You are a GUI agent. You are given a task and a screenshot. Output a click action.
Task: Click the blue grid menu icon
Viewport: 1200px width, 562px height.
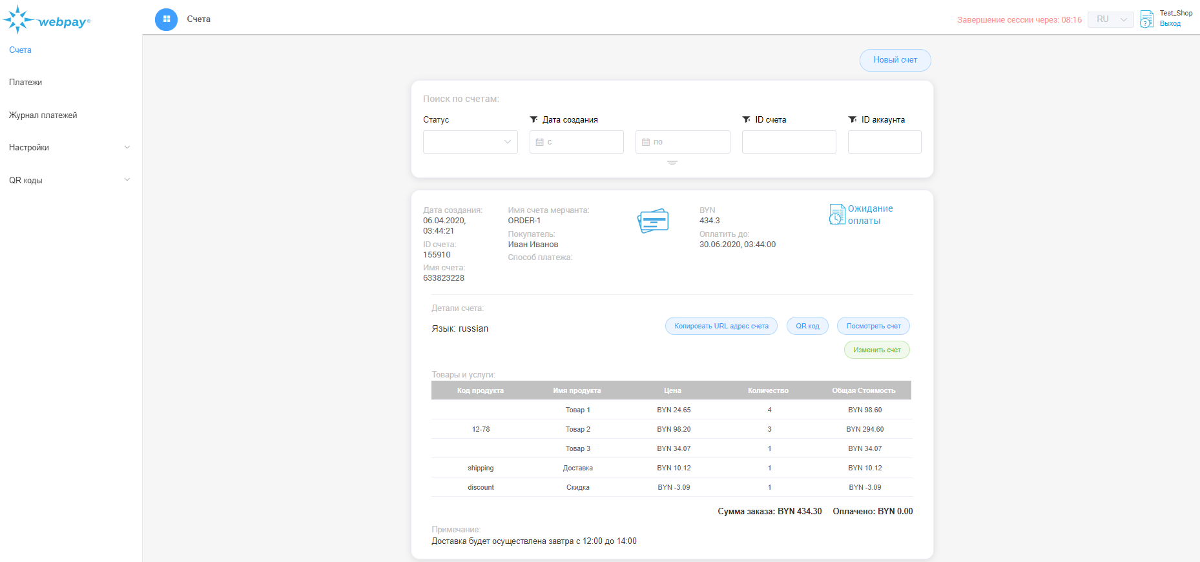click(166, 19)
